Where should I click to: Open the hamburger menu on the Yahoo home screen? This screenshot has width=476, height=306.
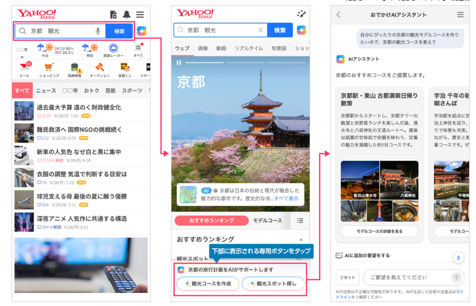pos(140,15)
